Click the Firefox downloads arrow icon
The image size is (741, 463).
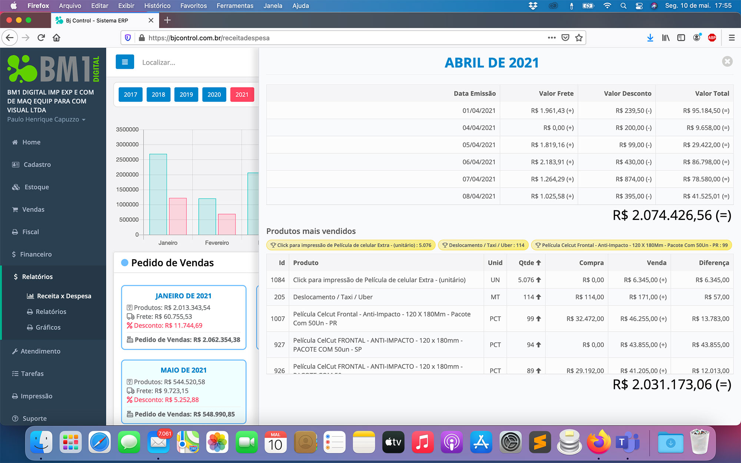tap(650, 38)
